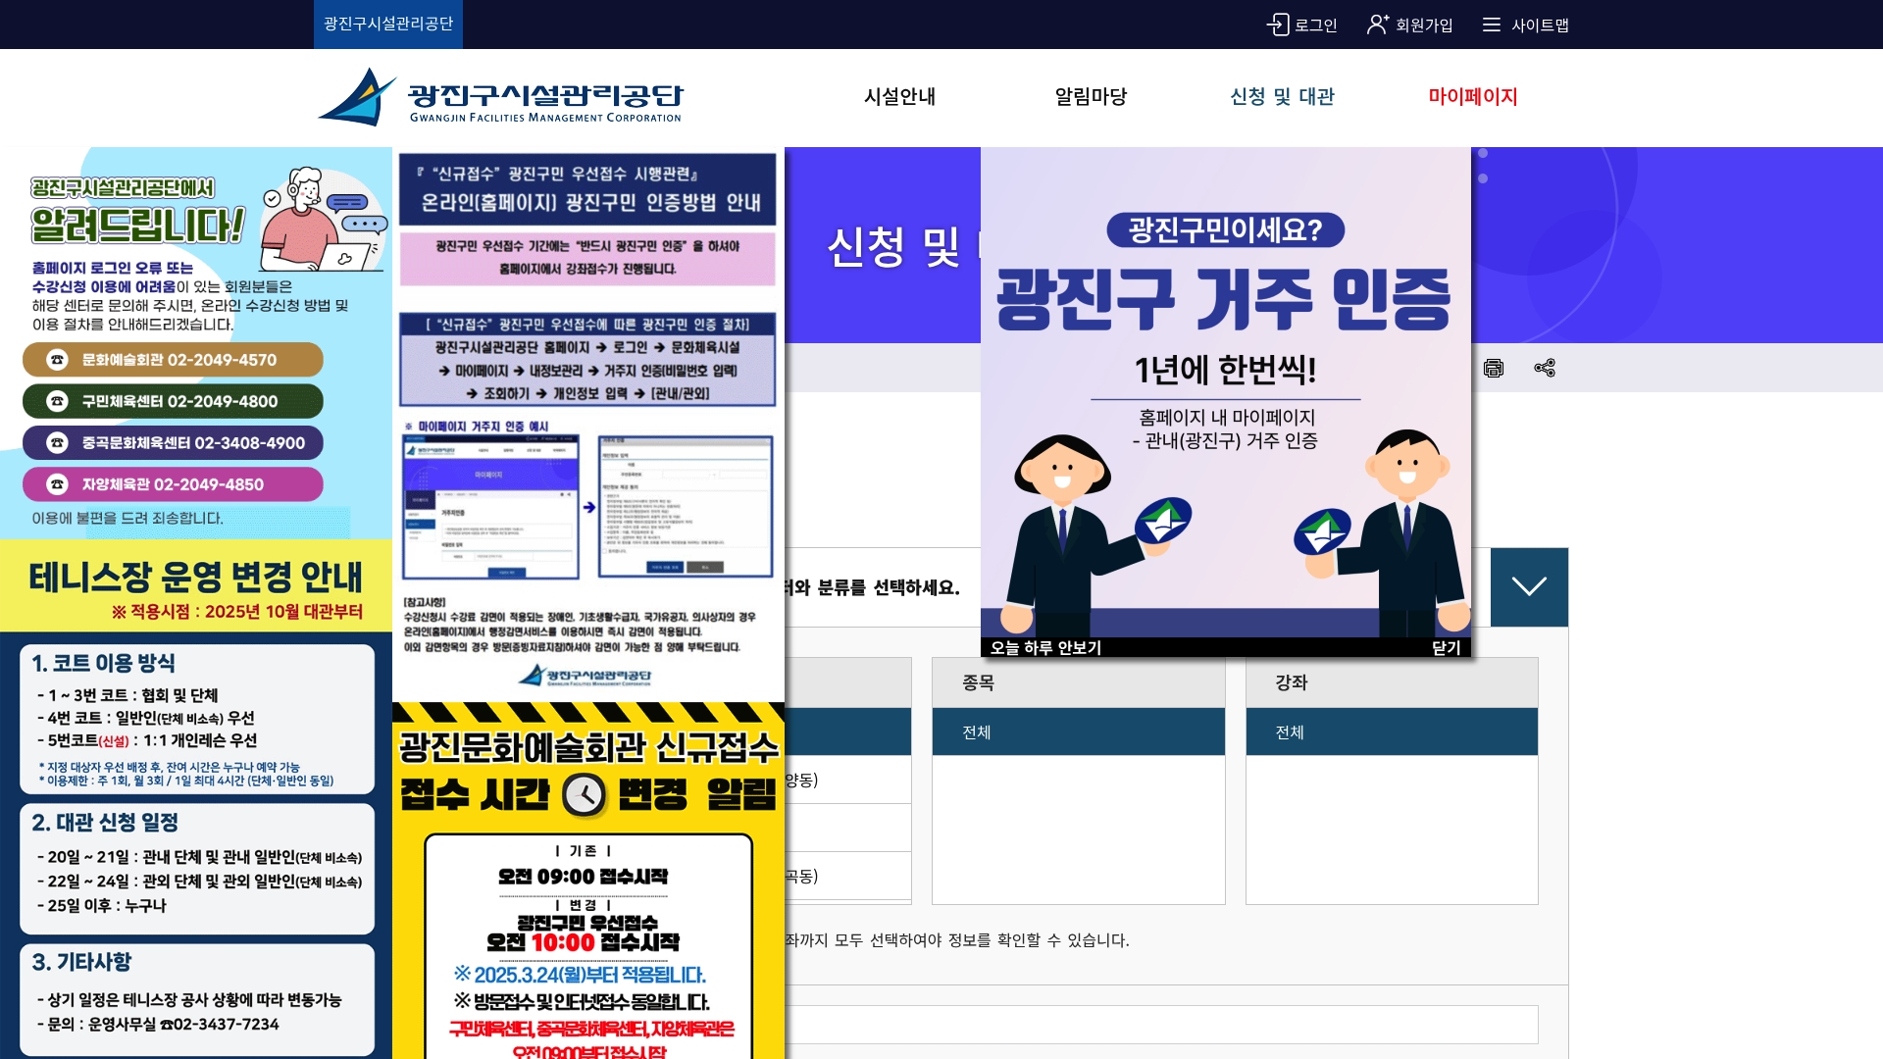
Task: Click the 광진구민 인증방법 안내 popup image
Action: coord(588,425)
